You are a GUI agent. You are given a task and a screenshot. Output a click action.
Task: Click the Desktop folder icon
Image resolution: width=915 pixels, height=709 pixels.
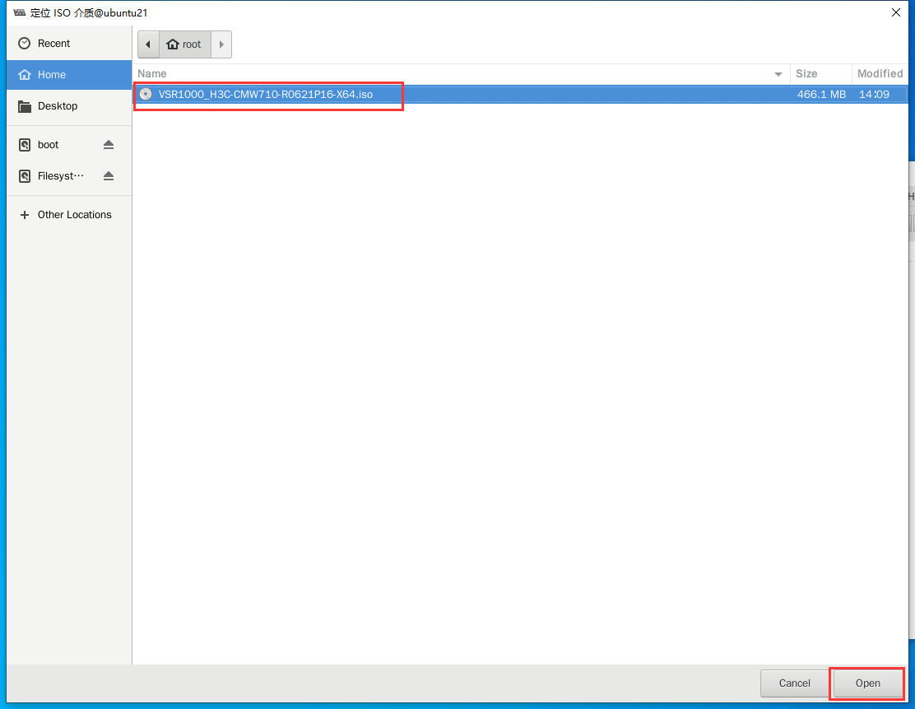point(25,106)
